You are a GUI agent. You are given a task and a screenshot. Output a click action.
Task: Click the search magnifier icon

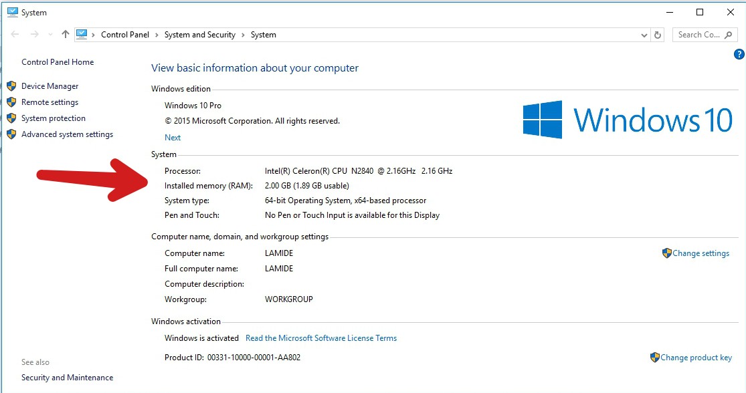[x=729, y=35]
